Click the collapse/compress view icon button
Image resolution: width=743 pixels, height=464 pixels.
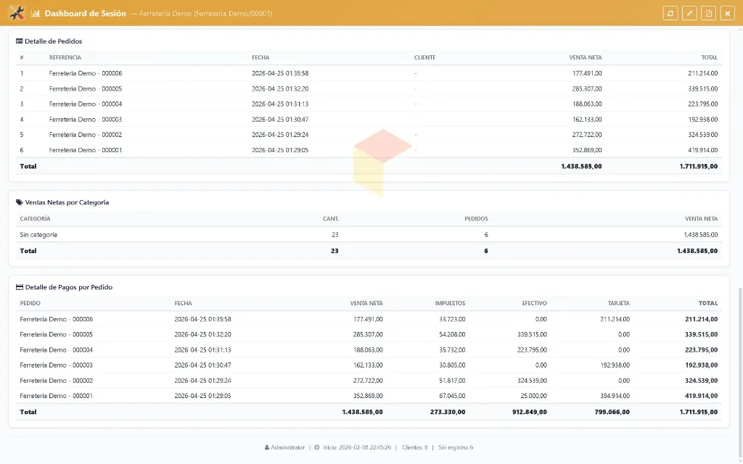(x=689, y=13)
